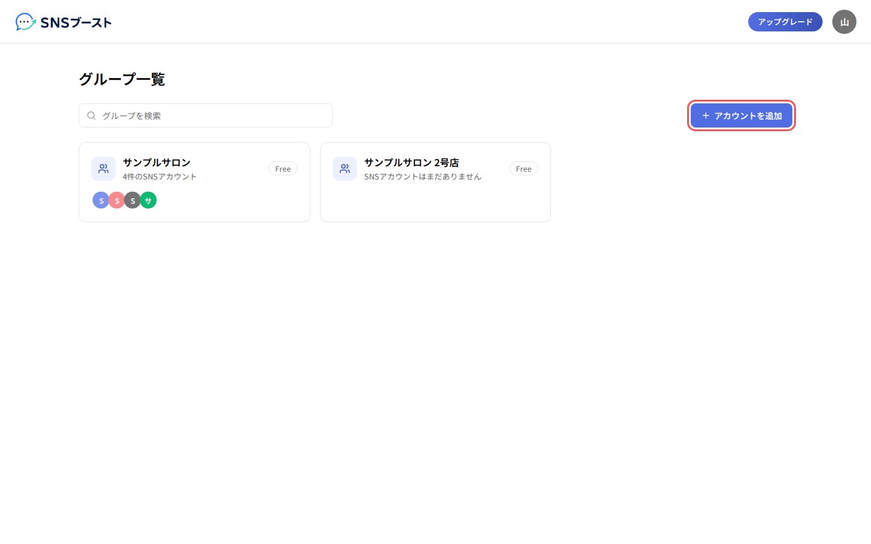
Task: Open the サンプルサロン 2号店 group title
Action: (x=411, y=163)
